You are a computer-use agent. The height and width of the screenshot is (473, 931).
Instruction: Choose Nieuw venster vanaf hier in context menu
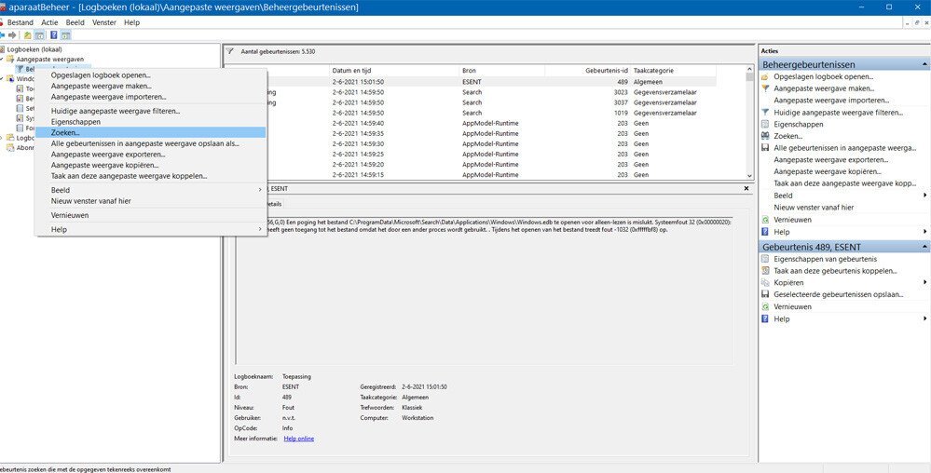click(x=151, y=201)
